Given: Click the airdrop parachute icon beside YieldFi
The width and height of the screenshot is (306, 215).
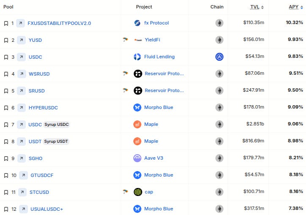Looking at the screenshot, I should [x=125, y=40].
